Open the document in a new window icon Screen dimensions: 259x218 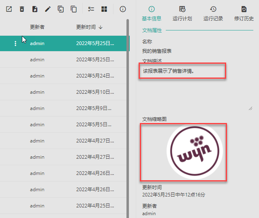pos(9,9)
